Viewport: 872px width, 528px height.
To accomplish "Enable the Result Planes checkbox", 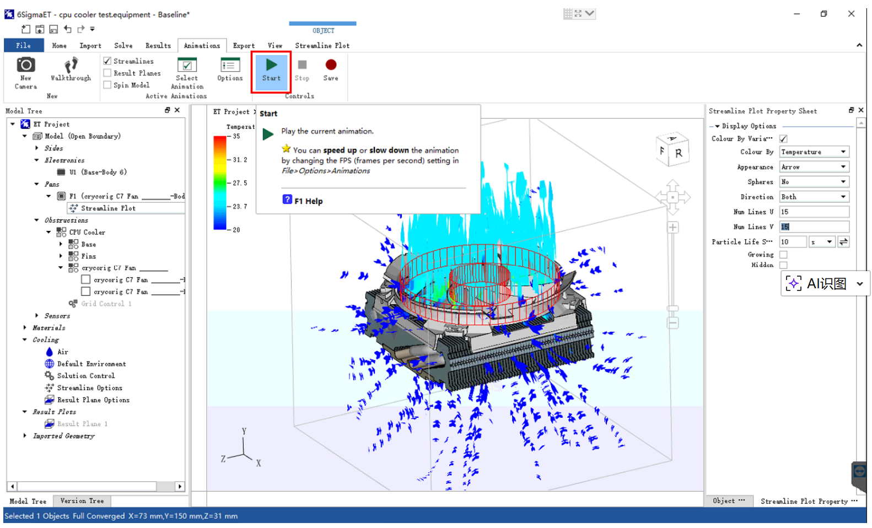I will pos(107,73).
